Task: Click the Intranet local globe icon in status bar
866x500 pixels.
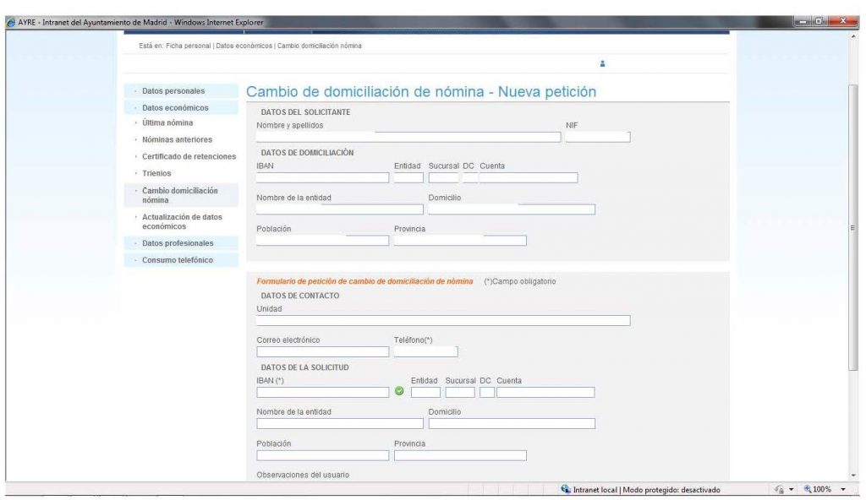Action: [565, 489]
